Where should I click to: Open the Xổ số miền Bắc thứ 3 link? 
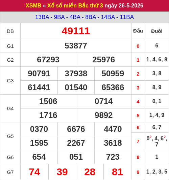pyautogui.click(x=75, y=5)
